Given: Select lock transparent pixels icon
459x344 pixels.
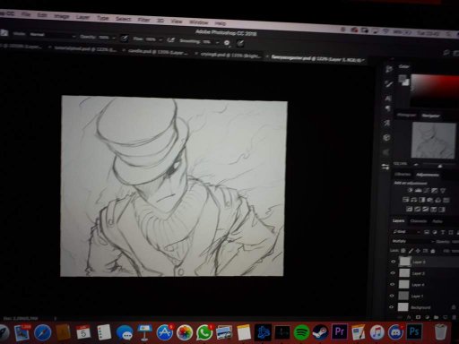Looking at the screenshot, I should [x=403, y=251].
